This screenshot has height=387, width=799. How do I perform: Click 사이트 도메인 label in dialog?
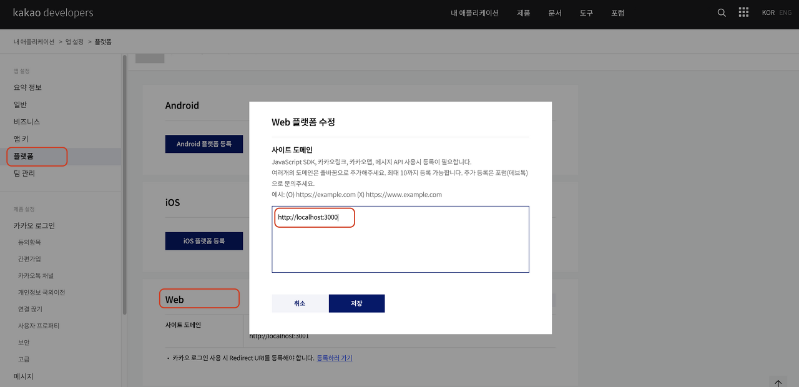pos(292,150)
